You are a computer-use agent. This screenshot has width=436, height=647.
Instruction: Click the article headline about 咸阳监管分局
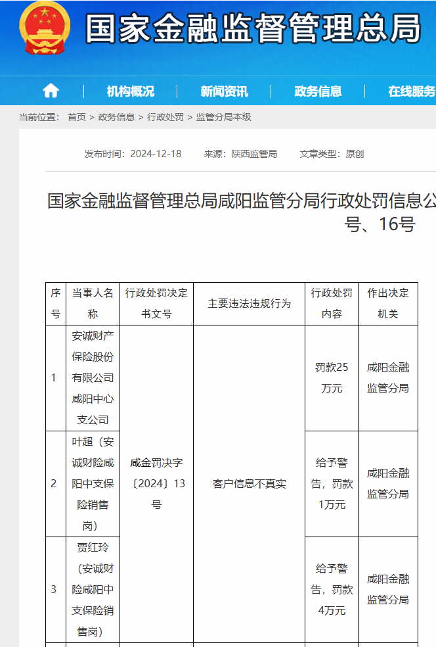tap(242, 212)
